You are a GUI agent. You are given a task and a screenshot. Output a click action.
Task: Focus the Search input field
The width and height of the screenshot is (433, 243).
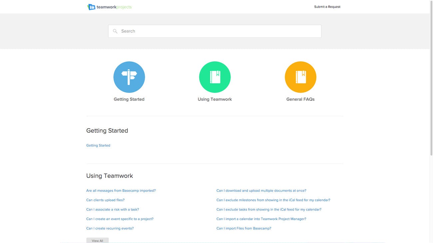[x=215, y=31]
